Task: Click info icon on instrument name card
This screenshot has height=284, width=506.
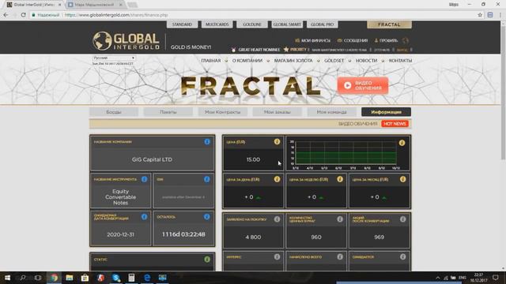Action: (x=144, y=179)
